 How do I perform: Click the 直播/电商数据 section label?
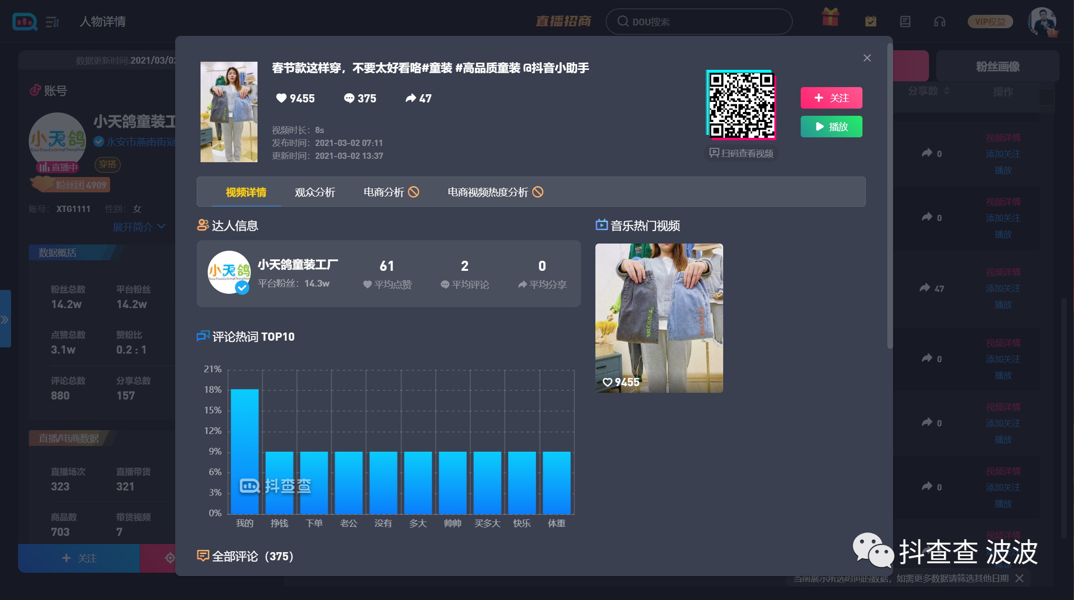69,438
